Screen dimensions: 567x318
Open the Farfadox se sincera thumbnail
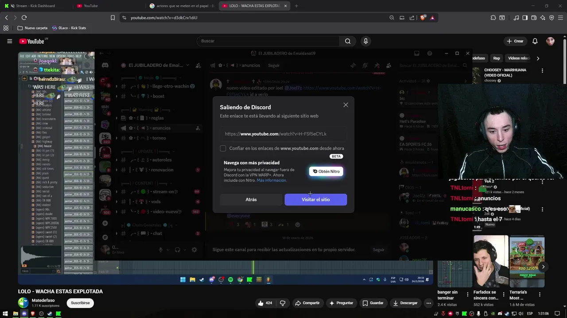point(491,261)
